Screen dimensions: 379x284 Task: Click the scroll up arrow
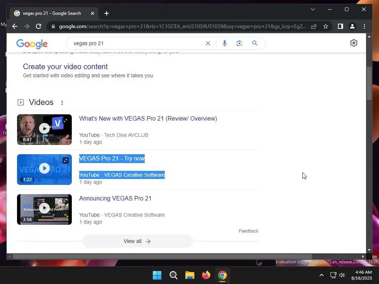click(369, 37)
